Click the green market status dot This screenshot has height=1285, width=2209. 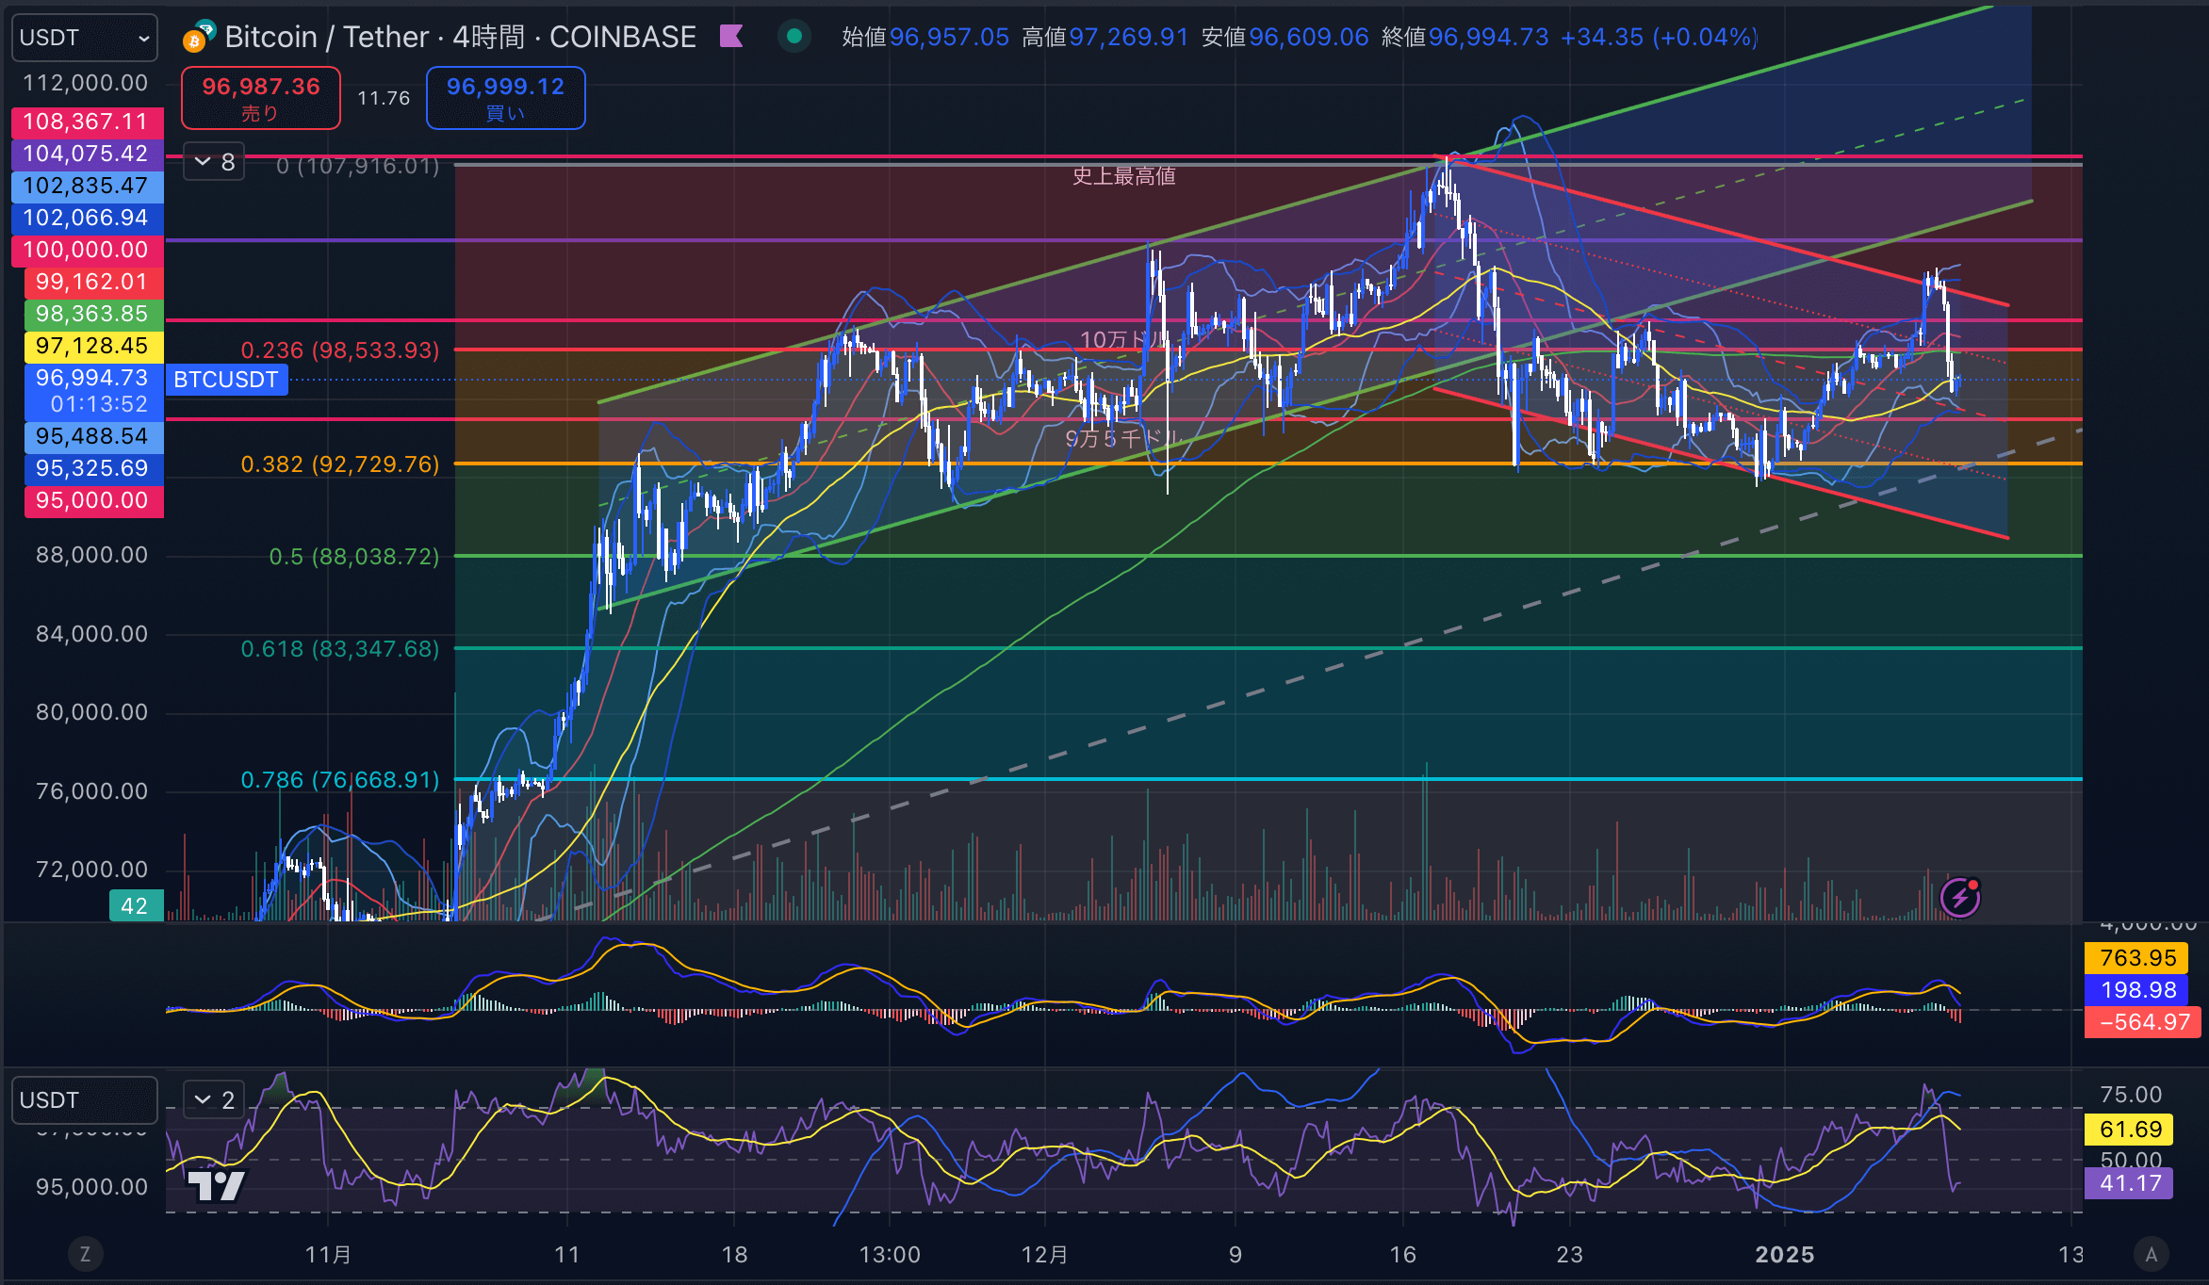click(x=794, y=36)
